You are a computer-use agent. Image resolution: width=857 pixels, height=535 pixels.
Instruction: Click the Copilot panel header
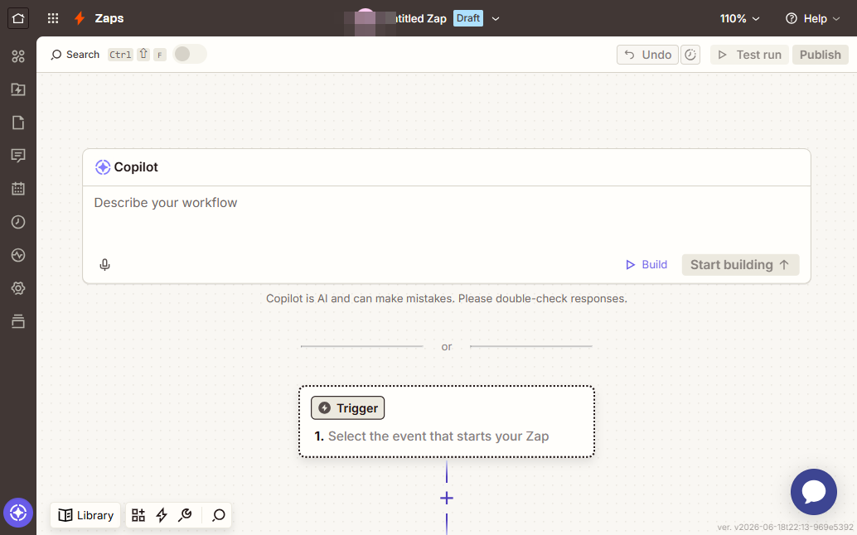click(x=447, y=167)
